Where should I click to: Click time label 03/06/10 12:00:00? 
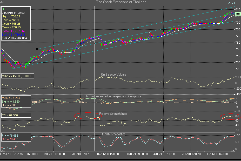click(x=81, y=154)
